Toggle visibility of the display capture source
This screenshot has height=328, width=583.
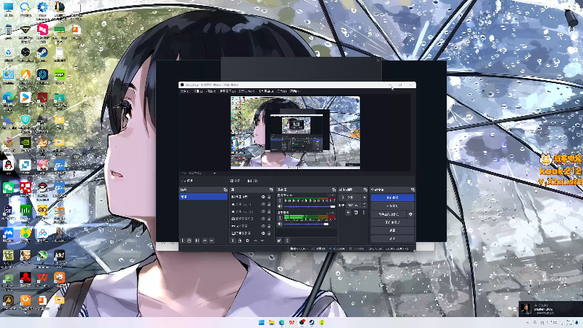click(x=263, y=233)
